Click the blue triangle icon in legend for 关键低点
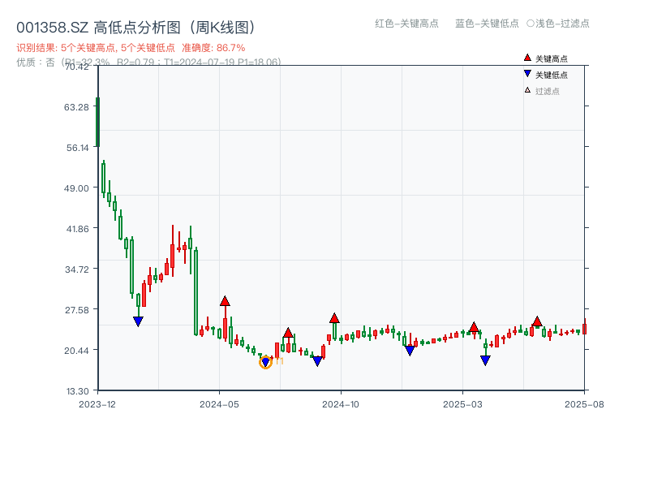 [x=527, y=74]
